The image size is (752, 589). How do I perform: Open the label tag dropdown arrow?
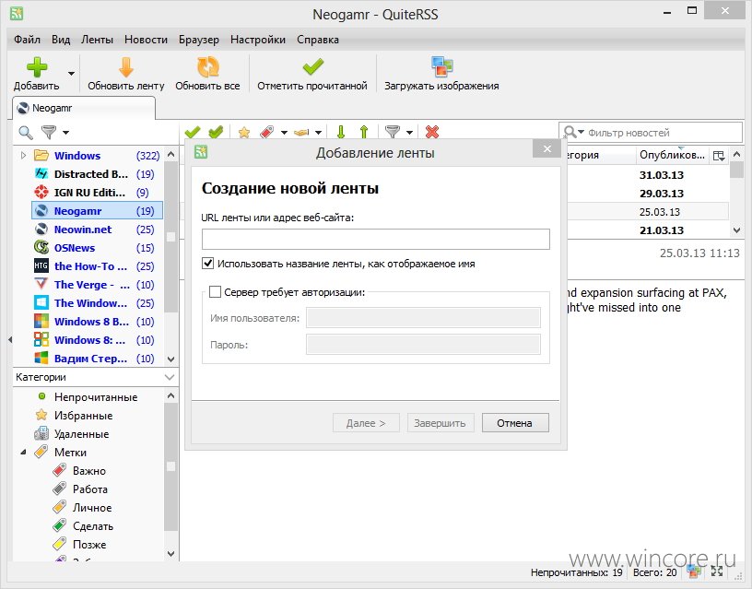284,133
